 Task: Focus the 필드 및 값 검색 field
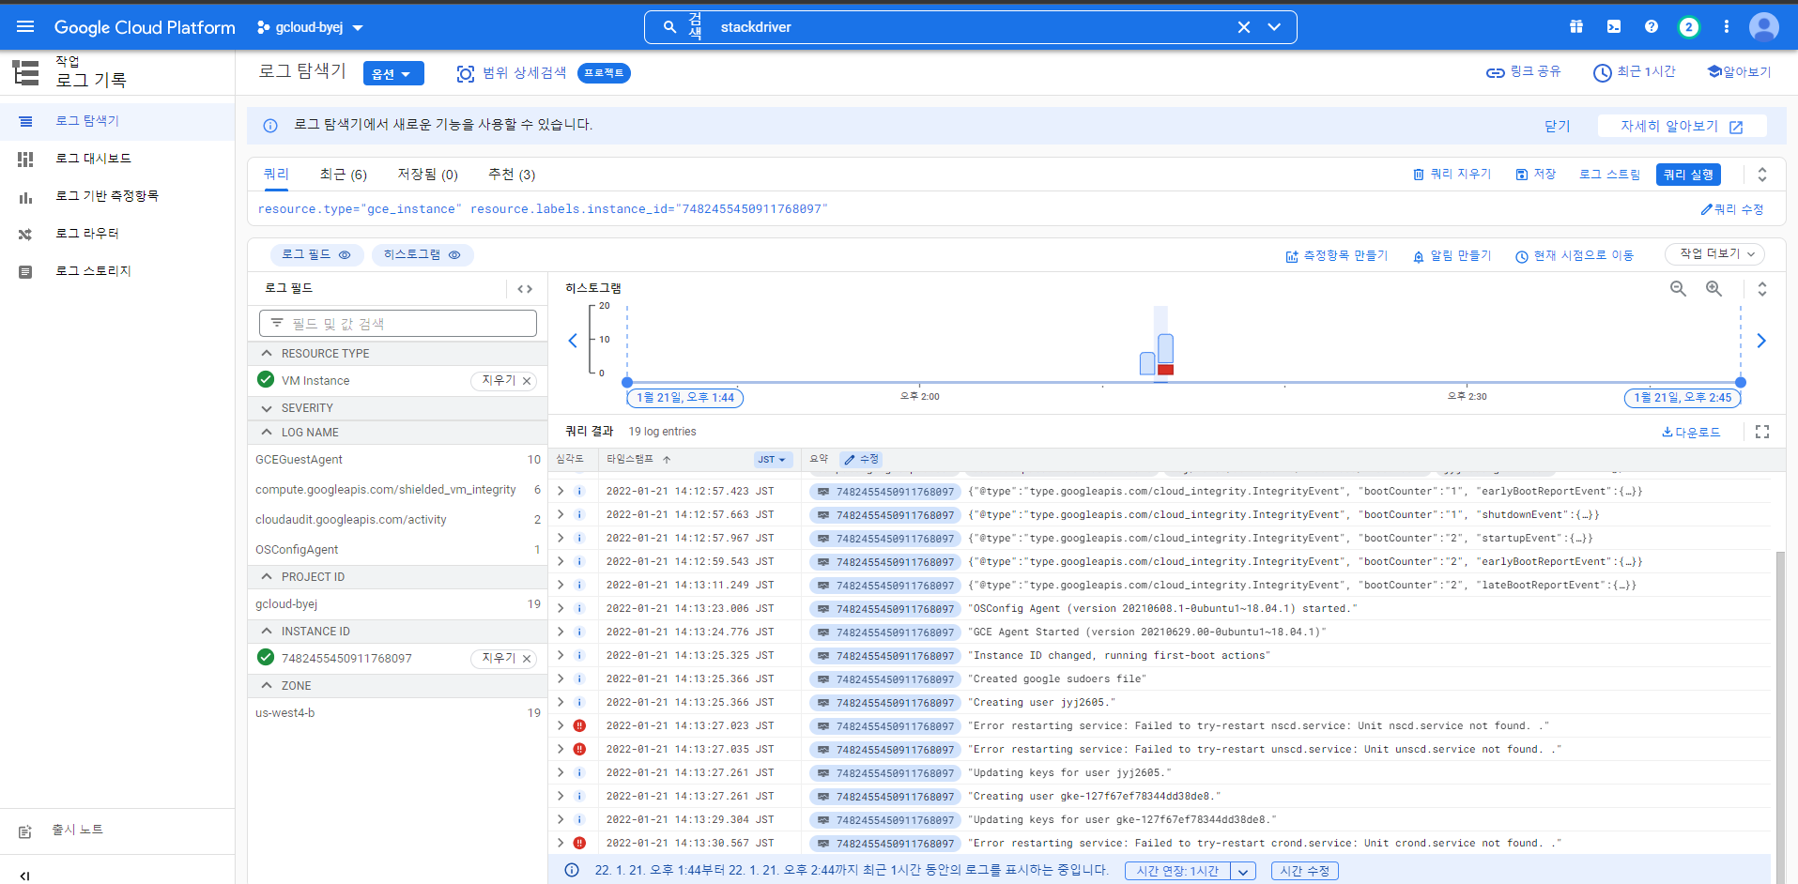pyautogui.click(x=398, y=324)
